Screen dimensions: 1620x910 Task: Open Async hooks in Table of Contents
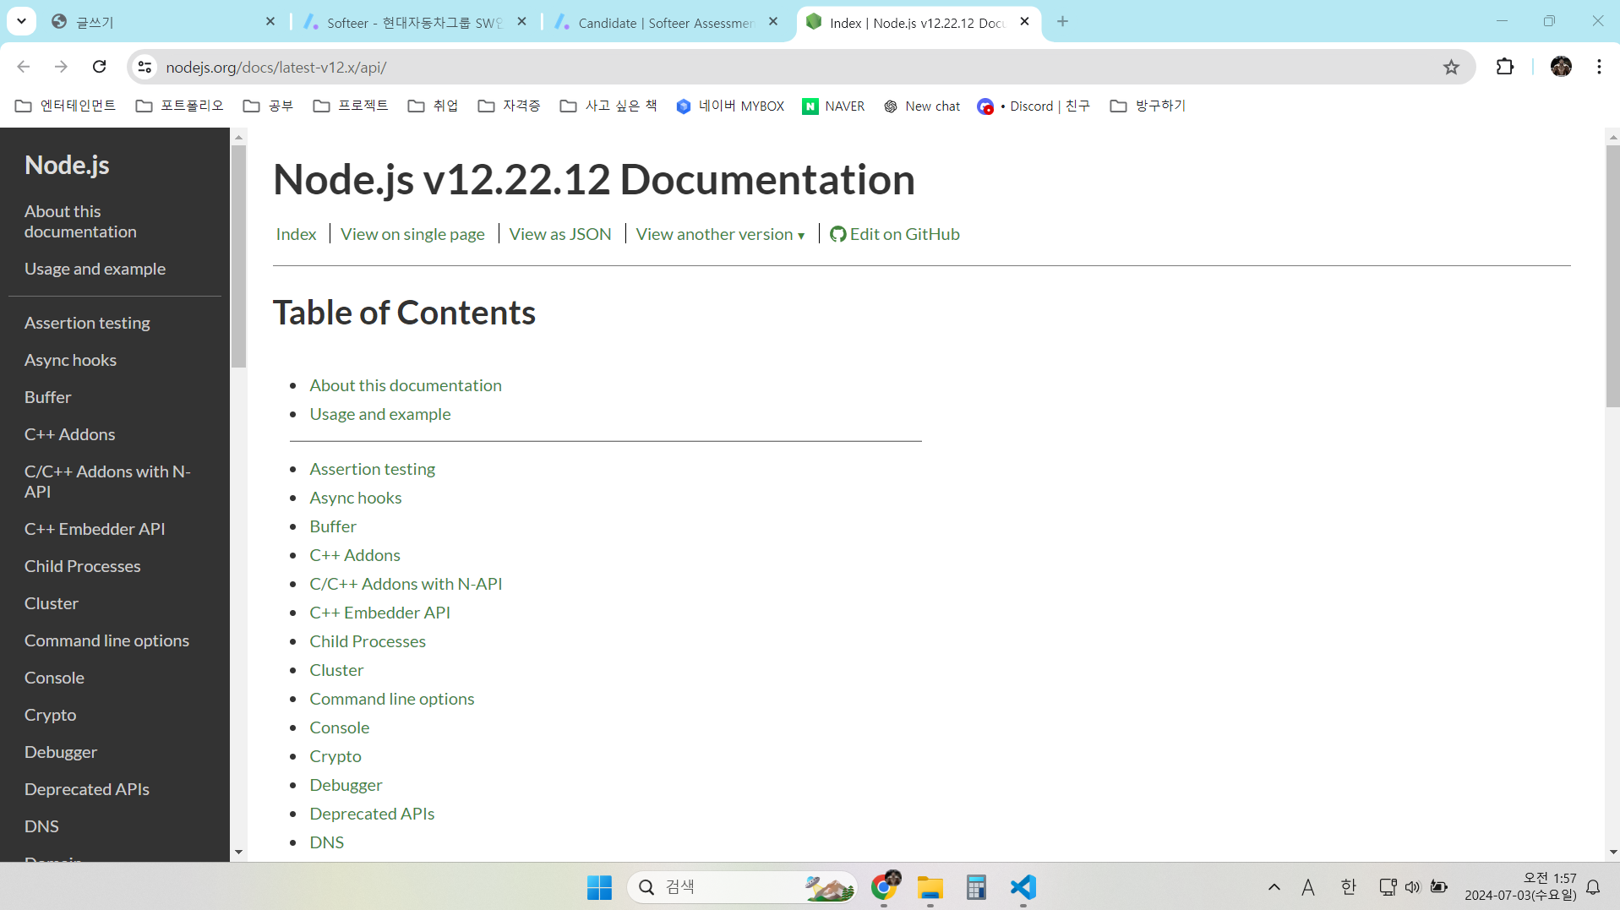356,498
